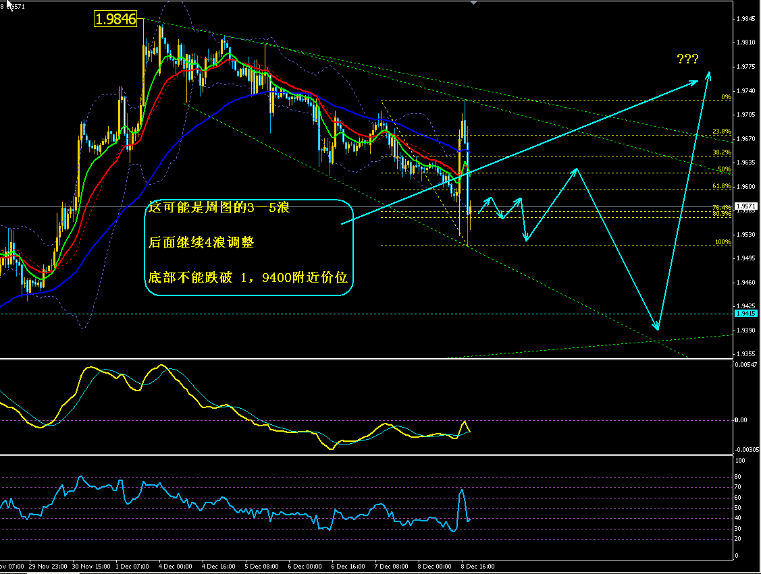
Task: Click the 0.00547 oscillator scale value
Action: 746,364
